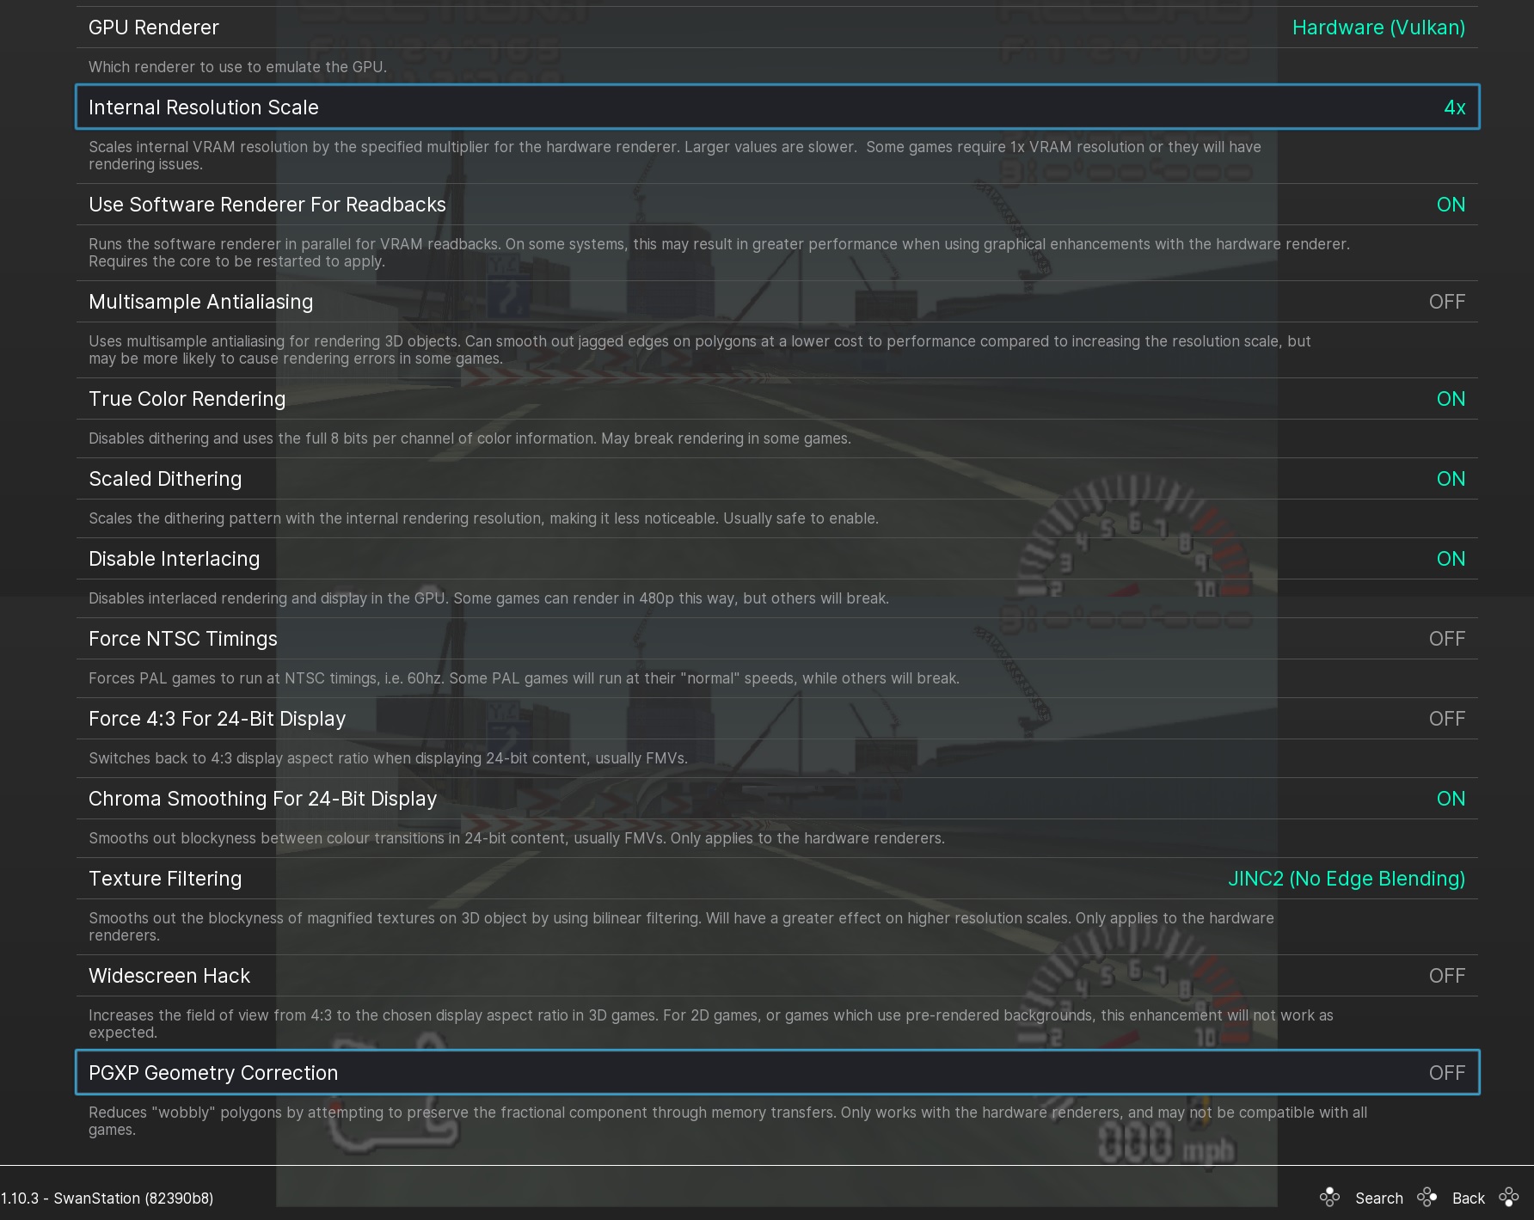Open the Search function in the footer
Image resolution: width=1534 pixels, height=1220 pixels.
point(1379,1198)
